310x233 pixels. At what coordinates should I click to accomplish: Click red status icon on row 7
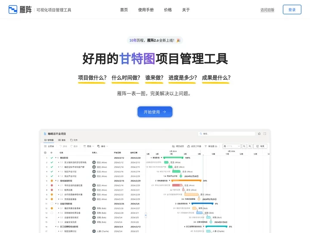[52, 186]
